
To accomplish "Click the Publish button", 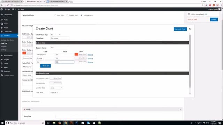I will (x=214, y=19).
